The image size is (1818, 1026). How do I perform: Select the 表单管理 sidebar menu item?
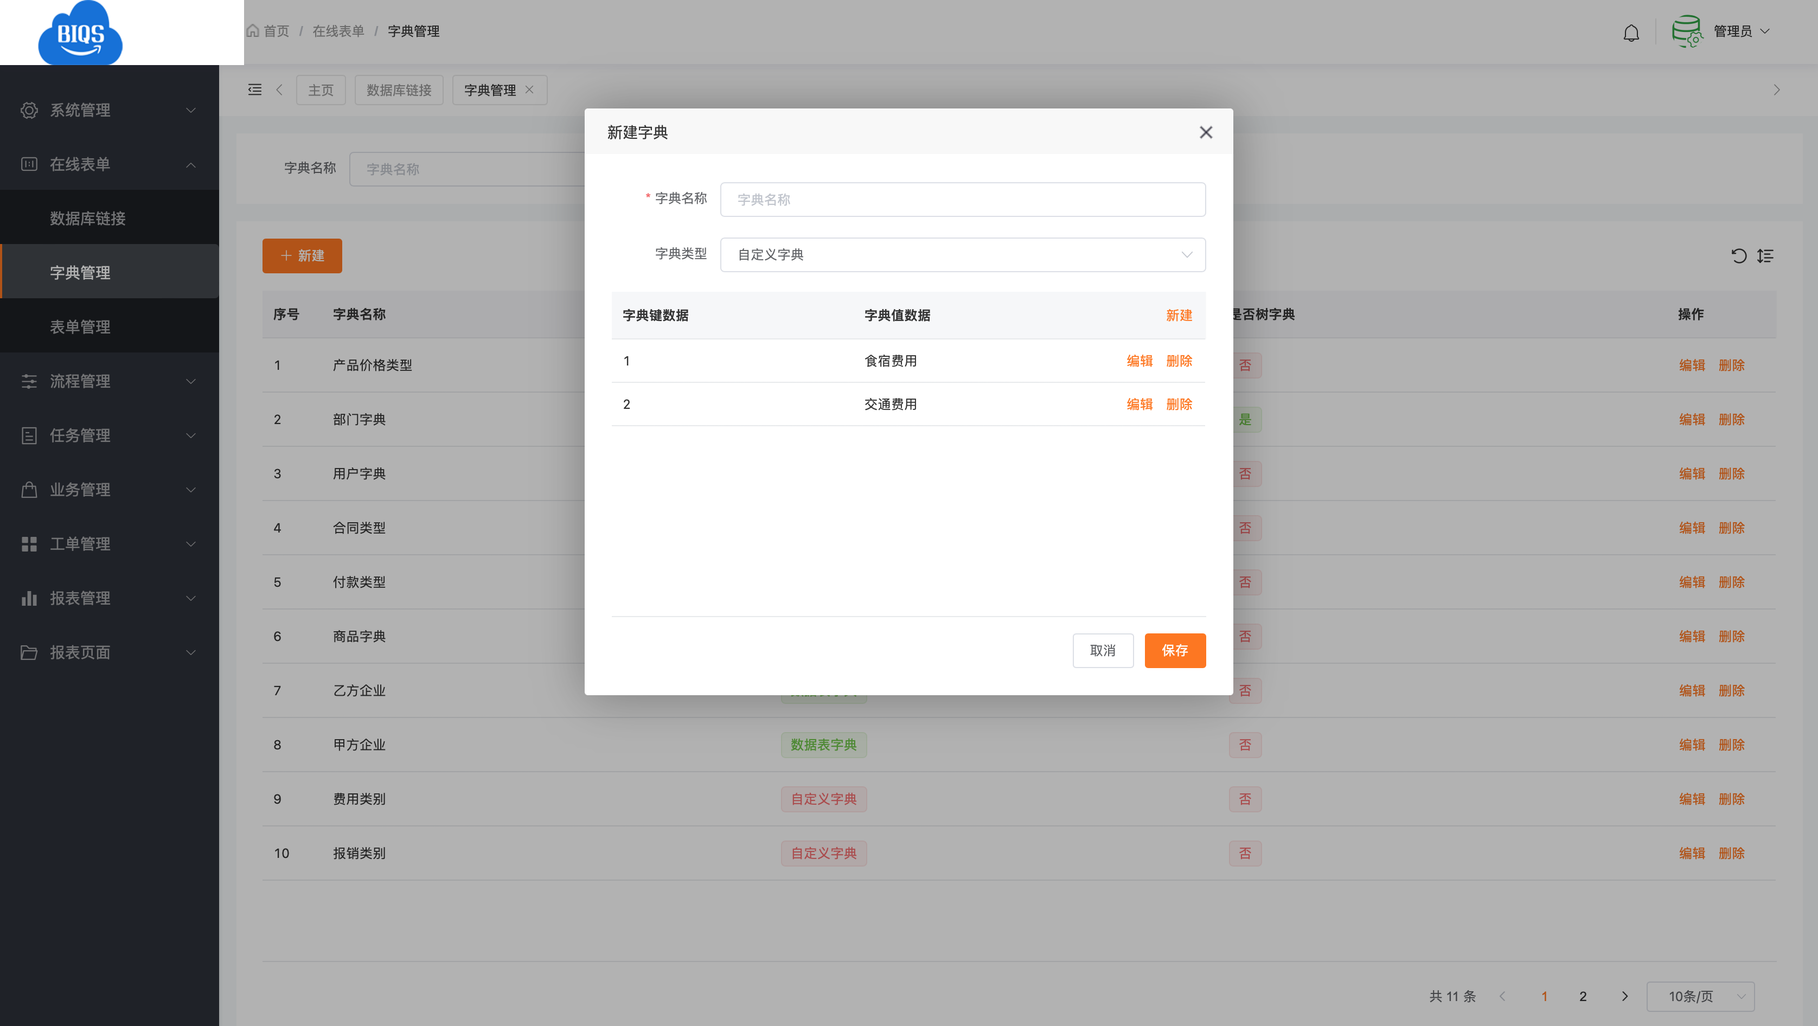tap(80, 326)
